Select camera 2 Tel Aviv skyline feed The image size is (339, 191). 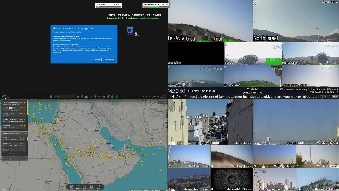(x=296, y=122)
